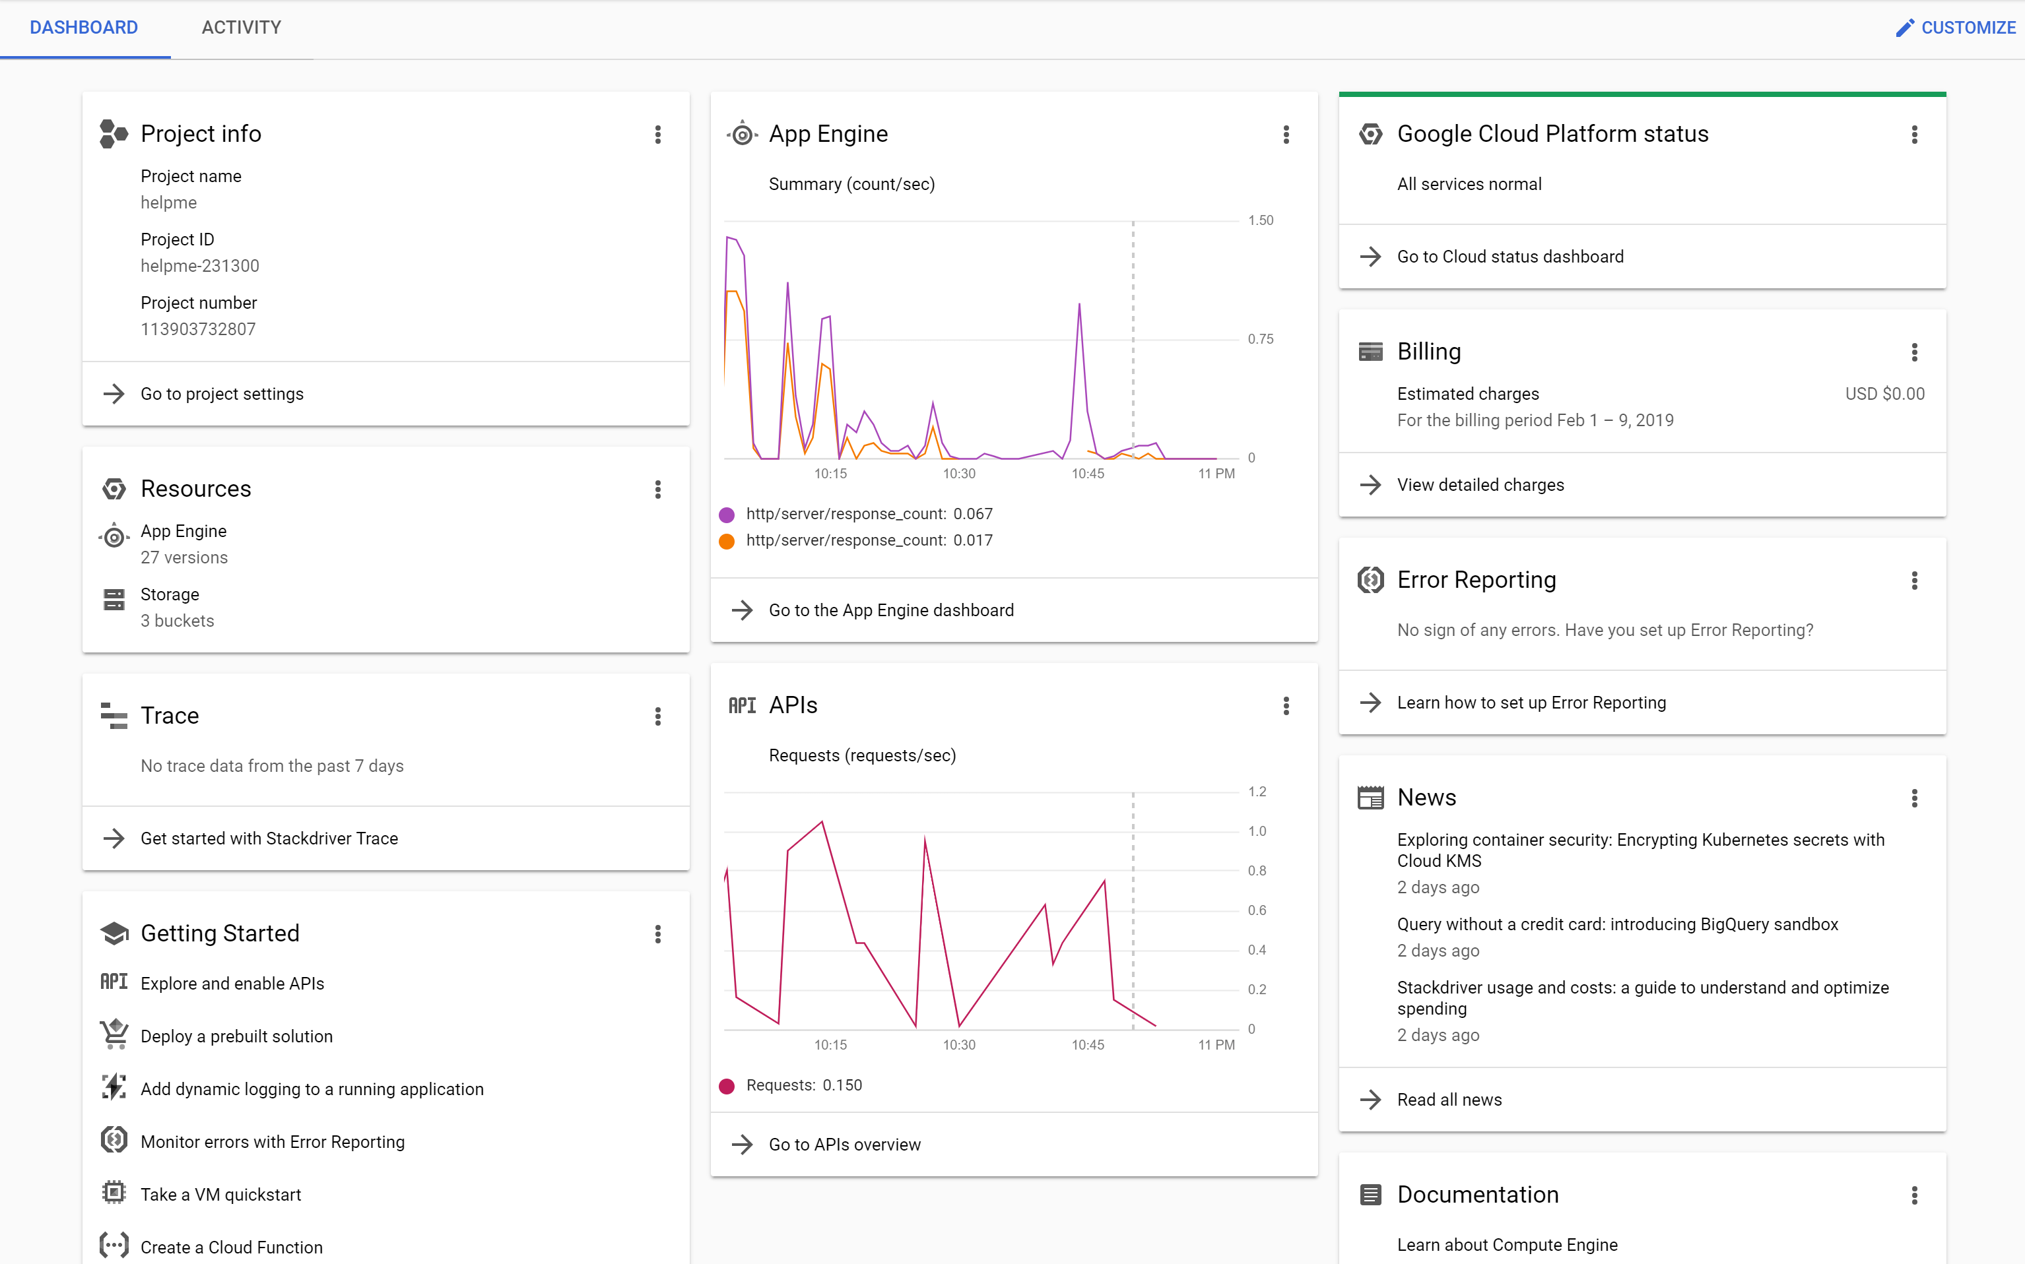Go to project settings

[x=222, y=394]
